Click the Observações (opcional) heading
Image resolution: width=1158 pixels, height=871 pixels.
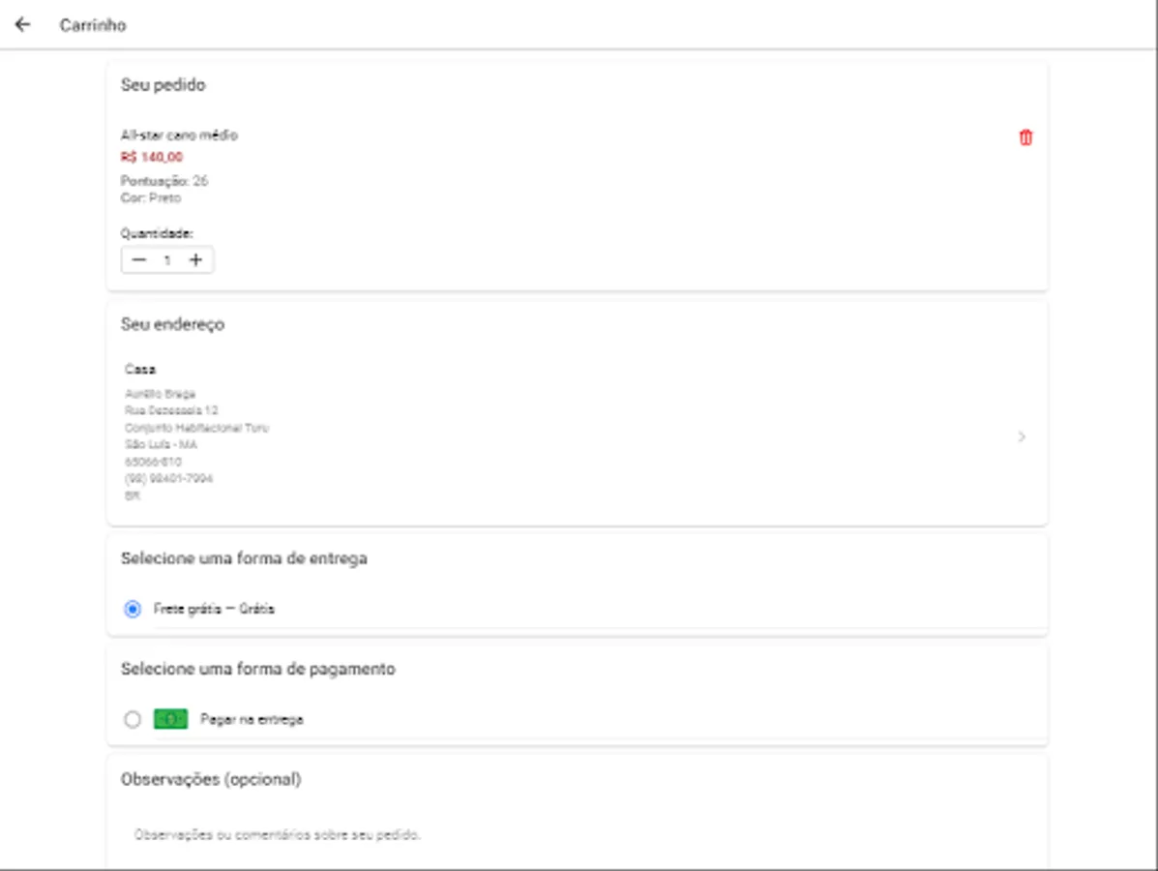click(211, 779)
